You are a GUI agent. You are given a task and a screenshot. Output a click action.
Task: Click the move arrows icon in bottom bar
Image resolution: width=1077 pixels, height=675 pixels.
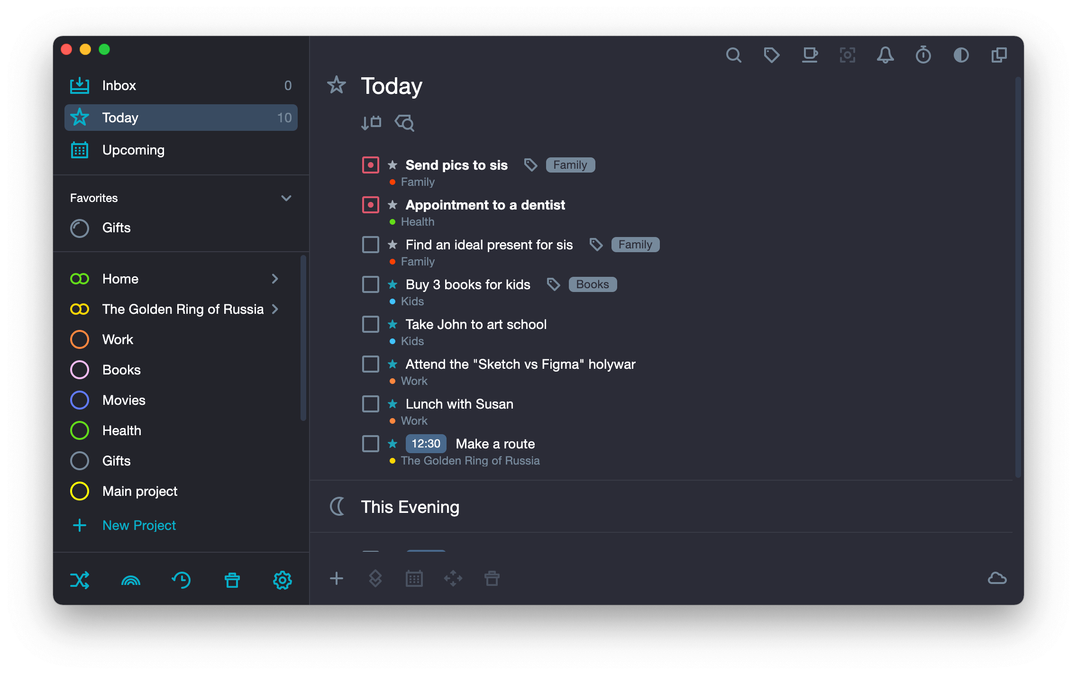[x=453, y=578]
